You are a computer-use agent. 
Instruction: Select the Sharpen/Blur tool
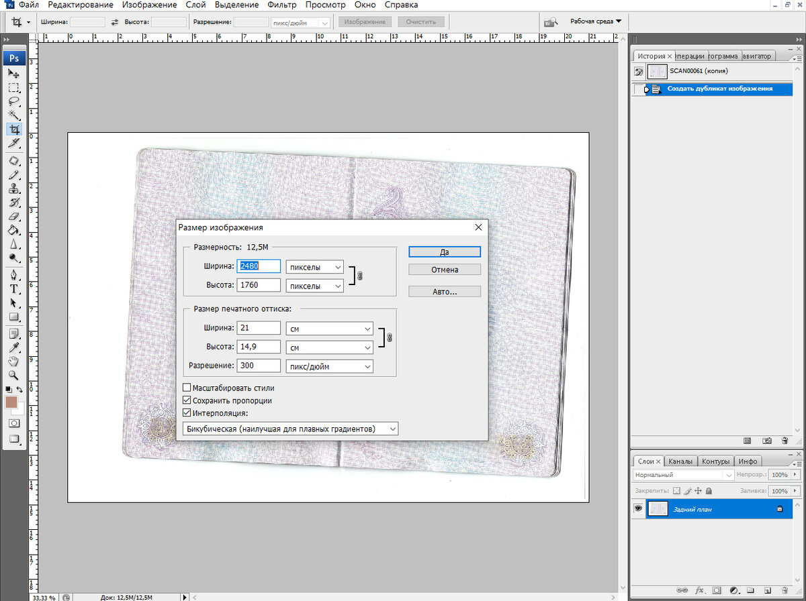(x=13, y=244)
